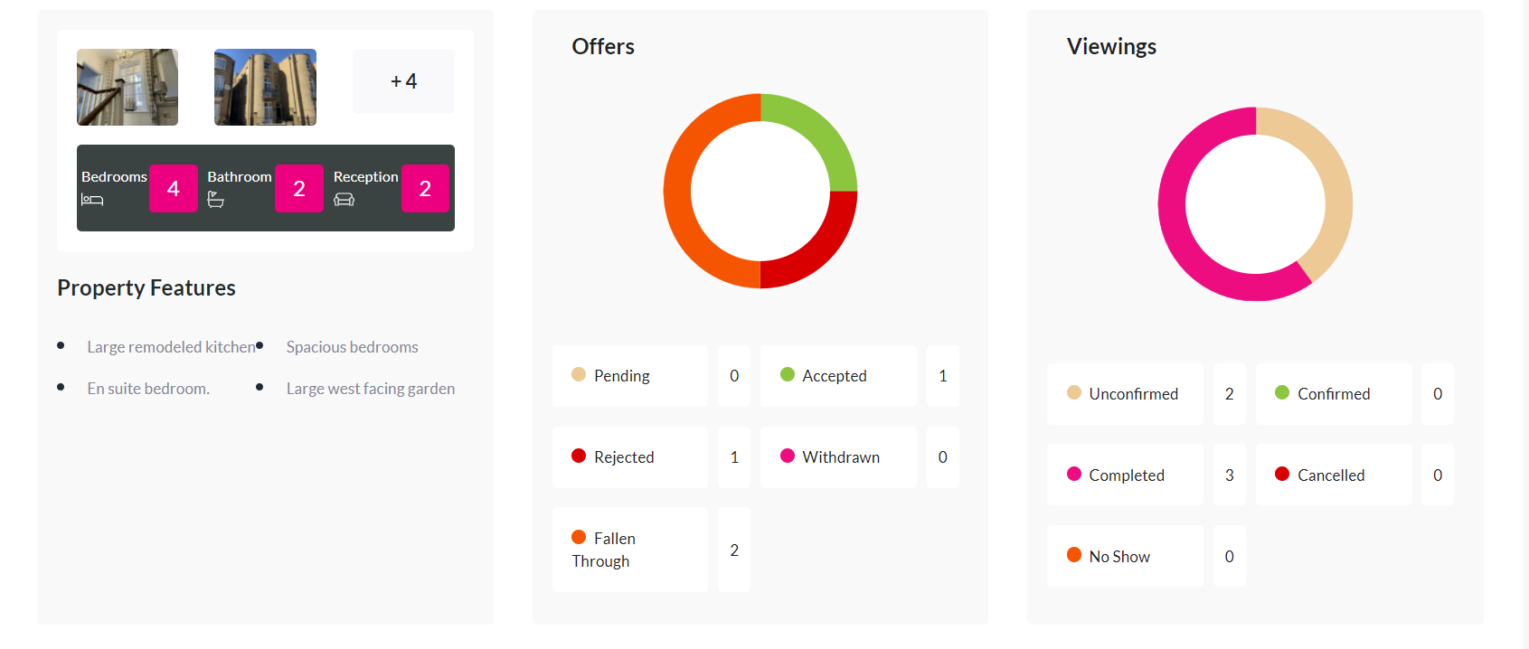Select the Fallen Through legend item

630,550
